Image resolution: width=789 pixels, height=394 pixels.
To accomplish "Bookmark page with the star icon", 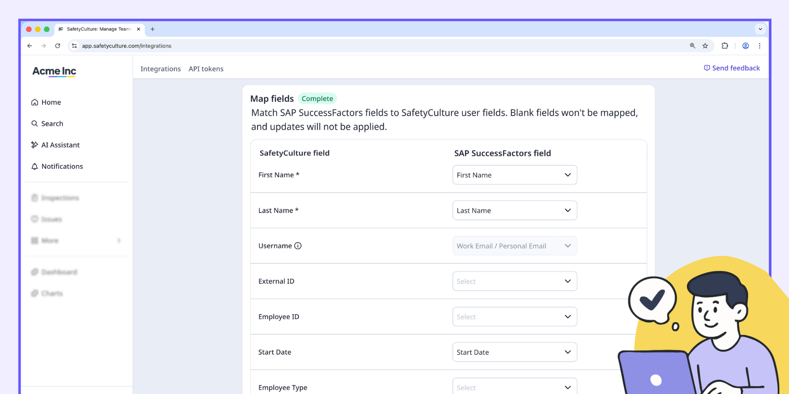I will point(705,46).
